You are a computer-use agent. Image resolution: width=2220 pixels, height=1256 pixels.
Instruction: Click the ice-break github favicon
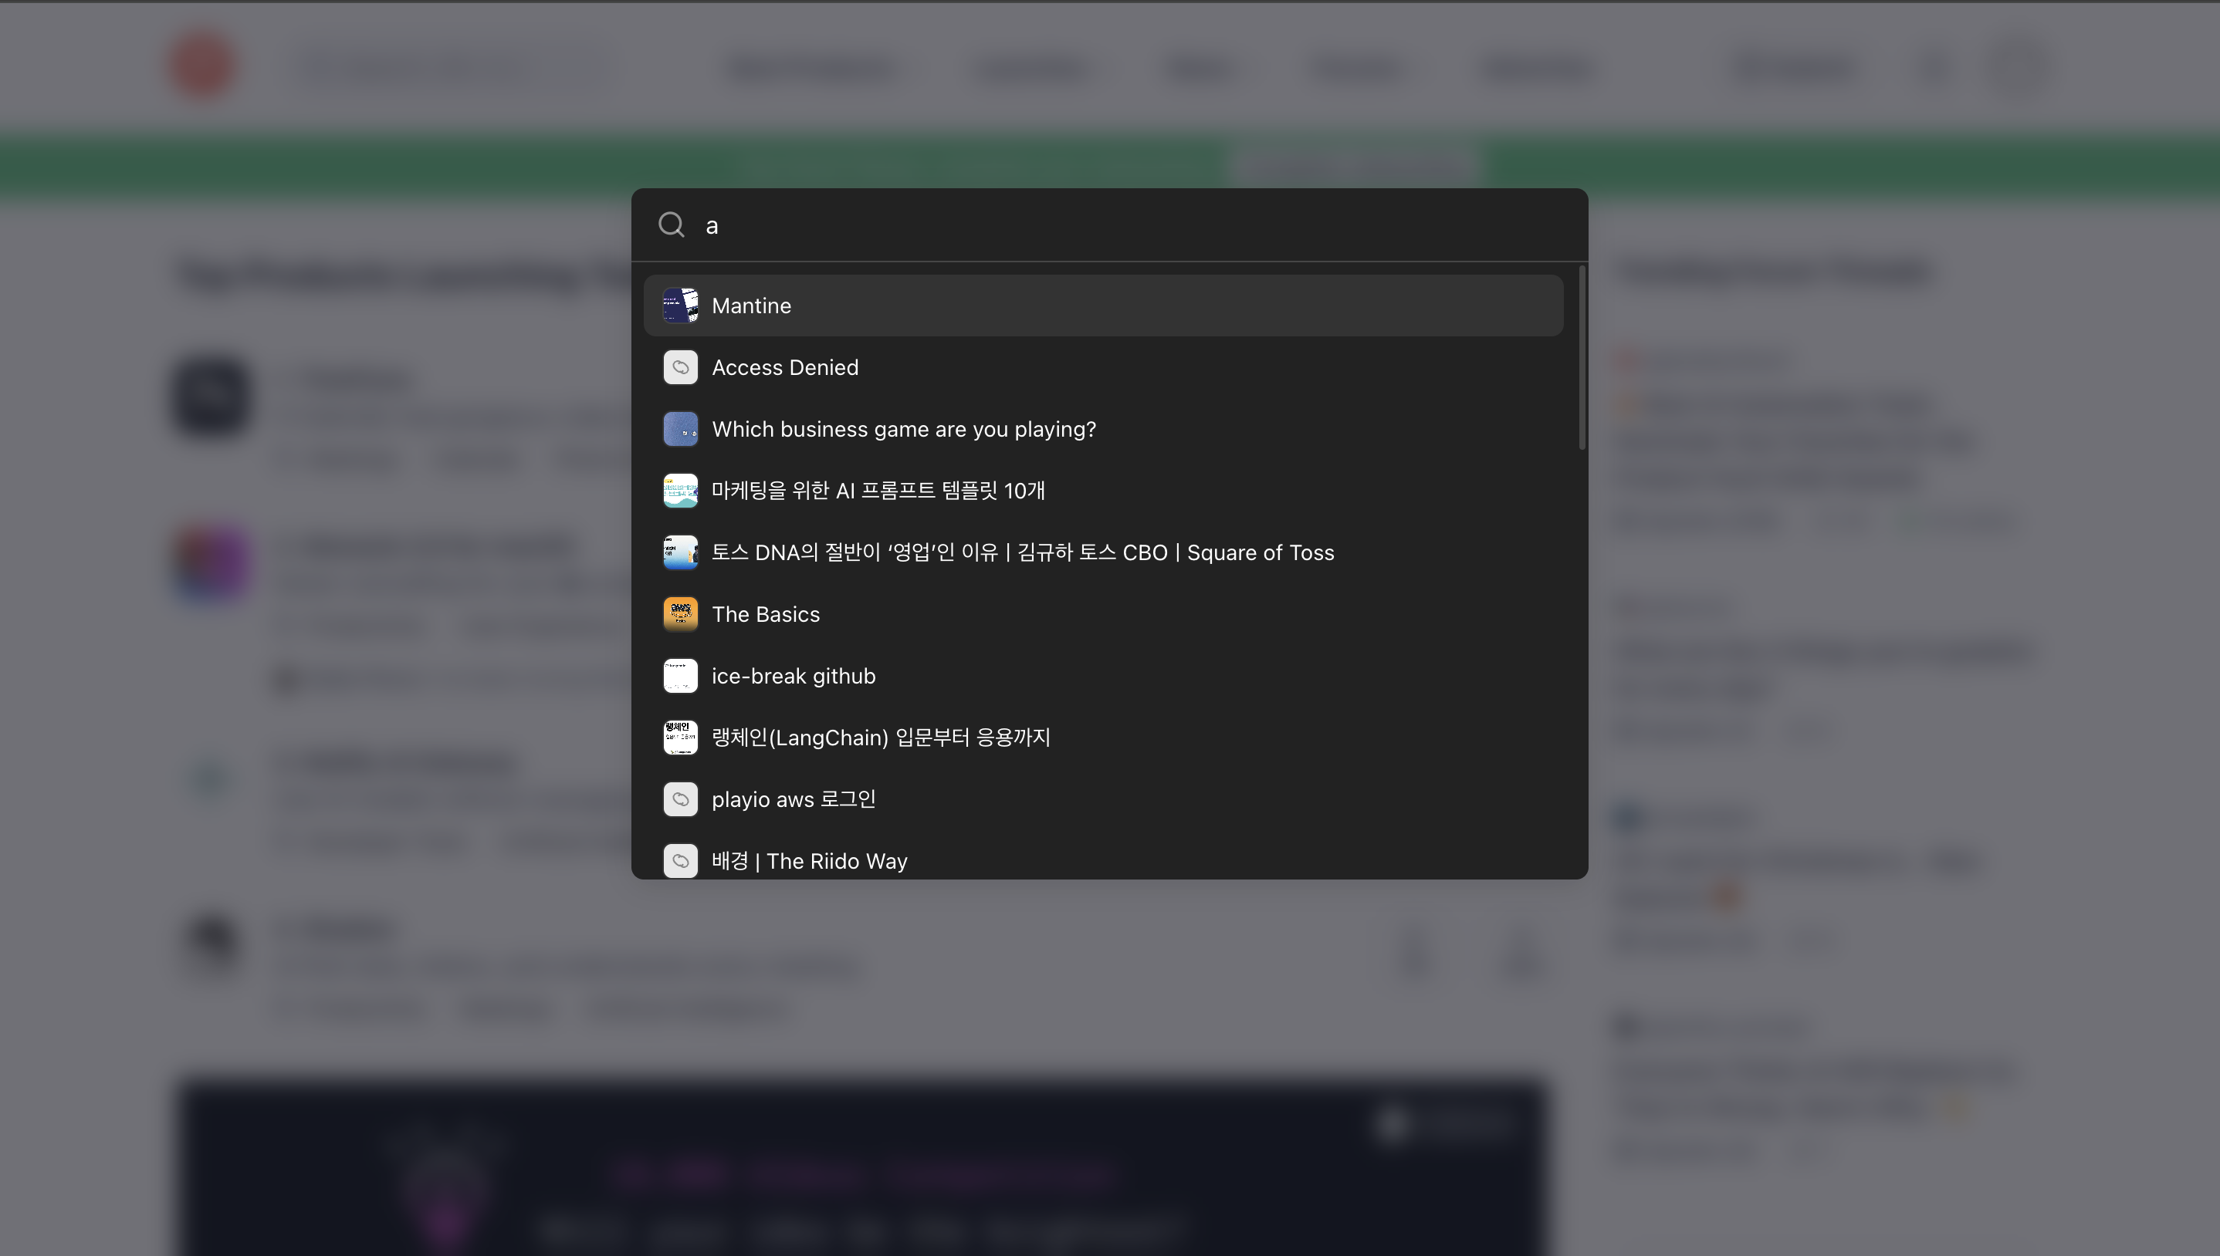coord(681,675)
